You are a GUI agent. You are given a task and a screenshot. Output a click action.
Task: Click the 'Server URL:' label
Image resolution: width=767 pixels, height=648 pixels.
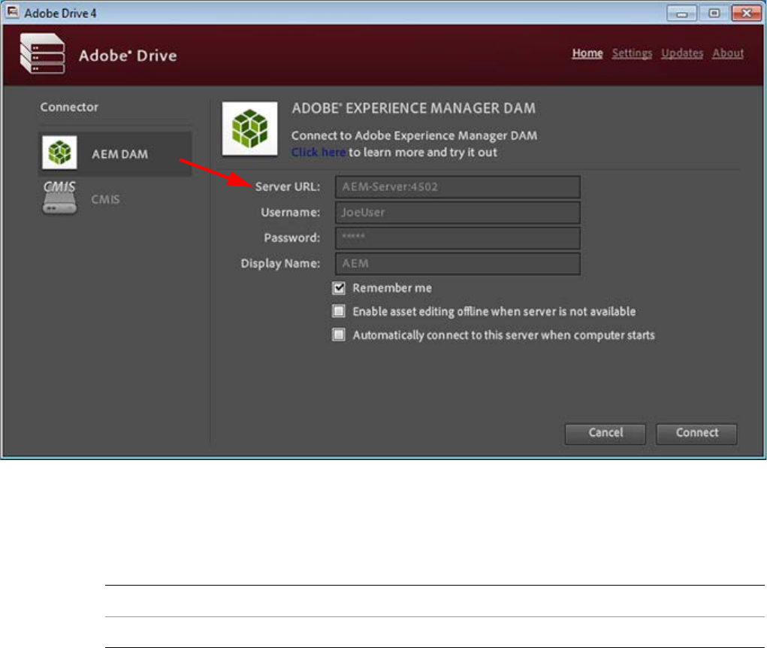point(288,186)
